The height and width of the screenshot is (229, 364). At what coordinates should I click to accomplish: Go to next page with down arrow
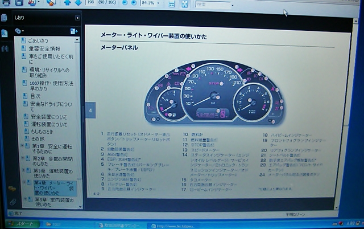point(78,2)
